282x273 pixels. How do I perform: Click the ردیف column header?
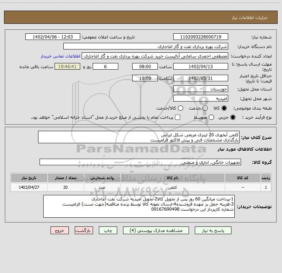266,178
